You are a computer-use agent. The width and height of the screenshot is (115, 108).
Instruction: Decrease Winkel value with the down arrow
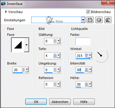pyautogui.click(x=87, y=57)
